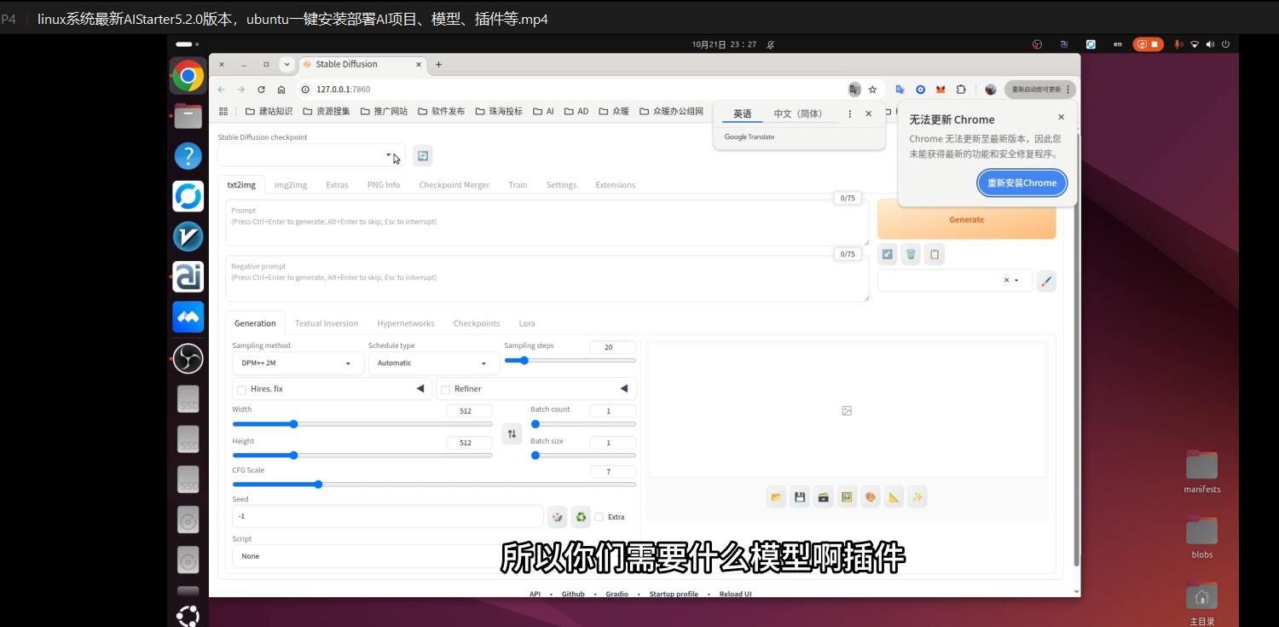Open the Stable Diffusion checkpoint dropdown
The width and height of the screenshot is (1279, 627).
(x=311, y=155)
